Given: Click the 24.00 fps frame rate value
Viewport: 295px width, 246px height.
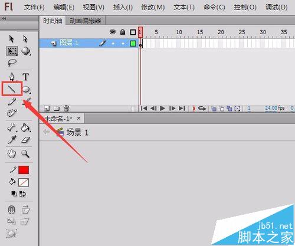Looking at the screenshot, I should (271, 108).
